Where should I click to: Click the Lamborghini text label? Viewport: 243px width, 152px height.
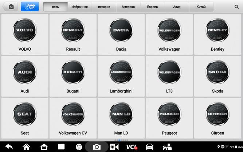point(121,91)
